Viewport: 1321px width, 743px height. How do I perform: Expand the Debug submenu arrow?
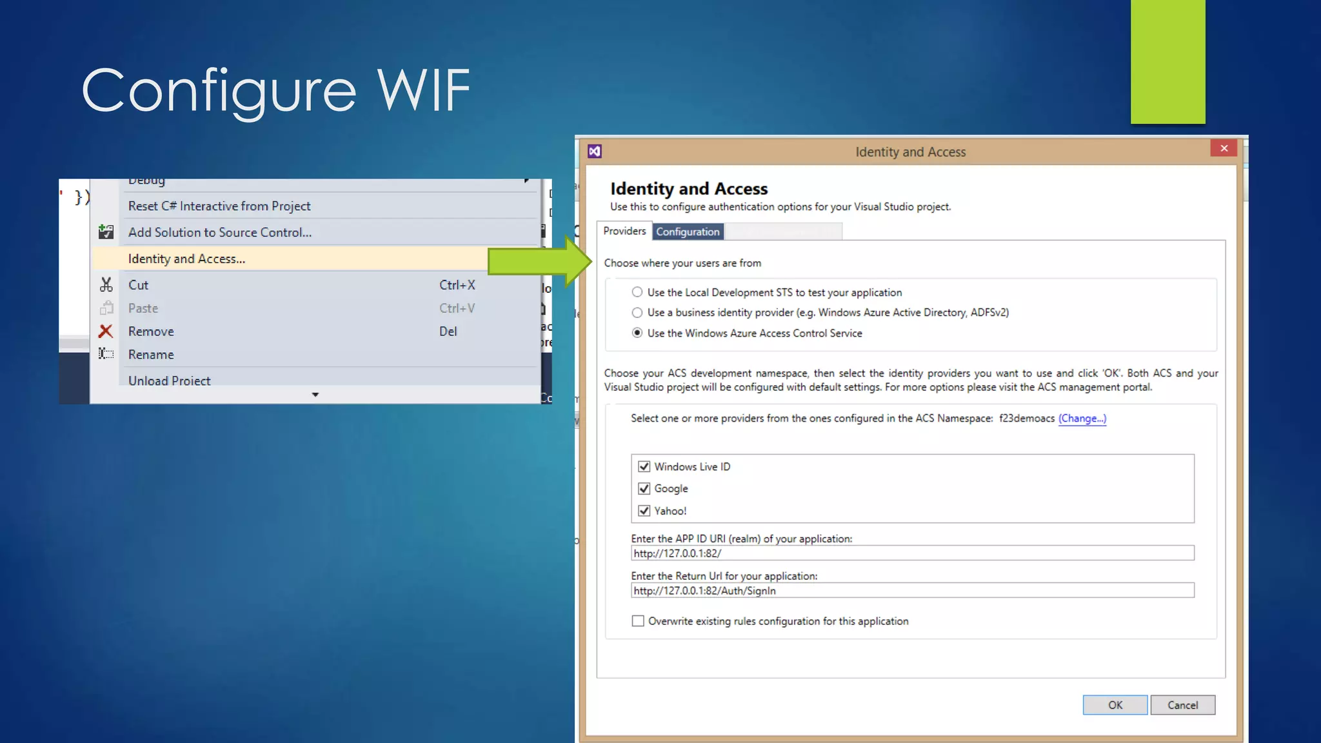pos(526,181)
